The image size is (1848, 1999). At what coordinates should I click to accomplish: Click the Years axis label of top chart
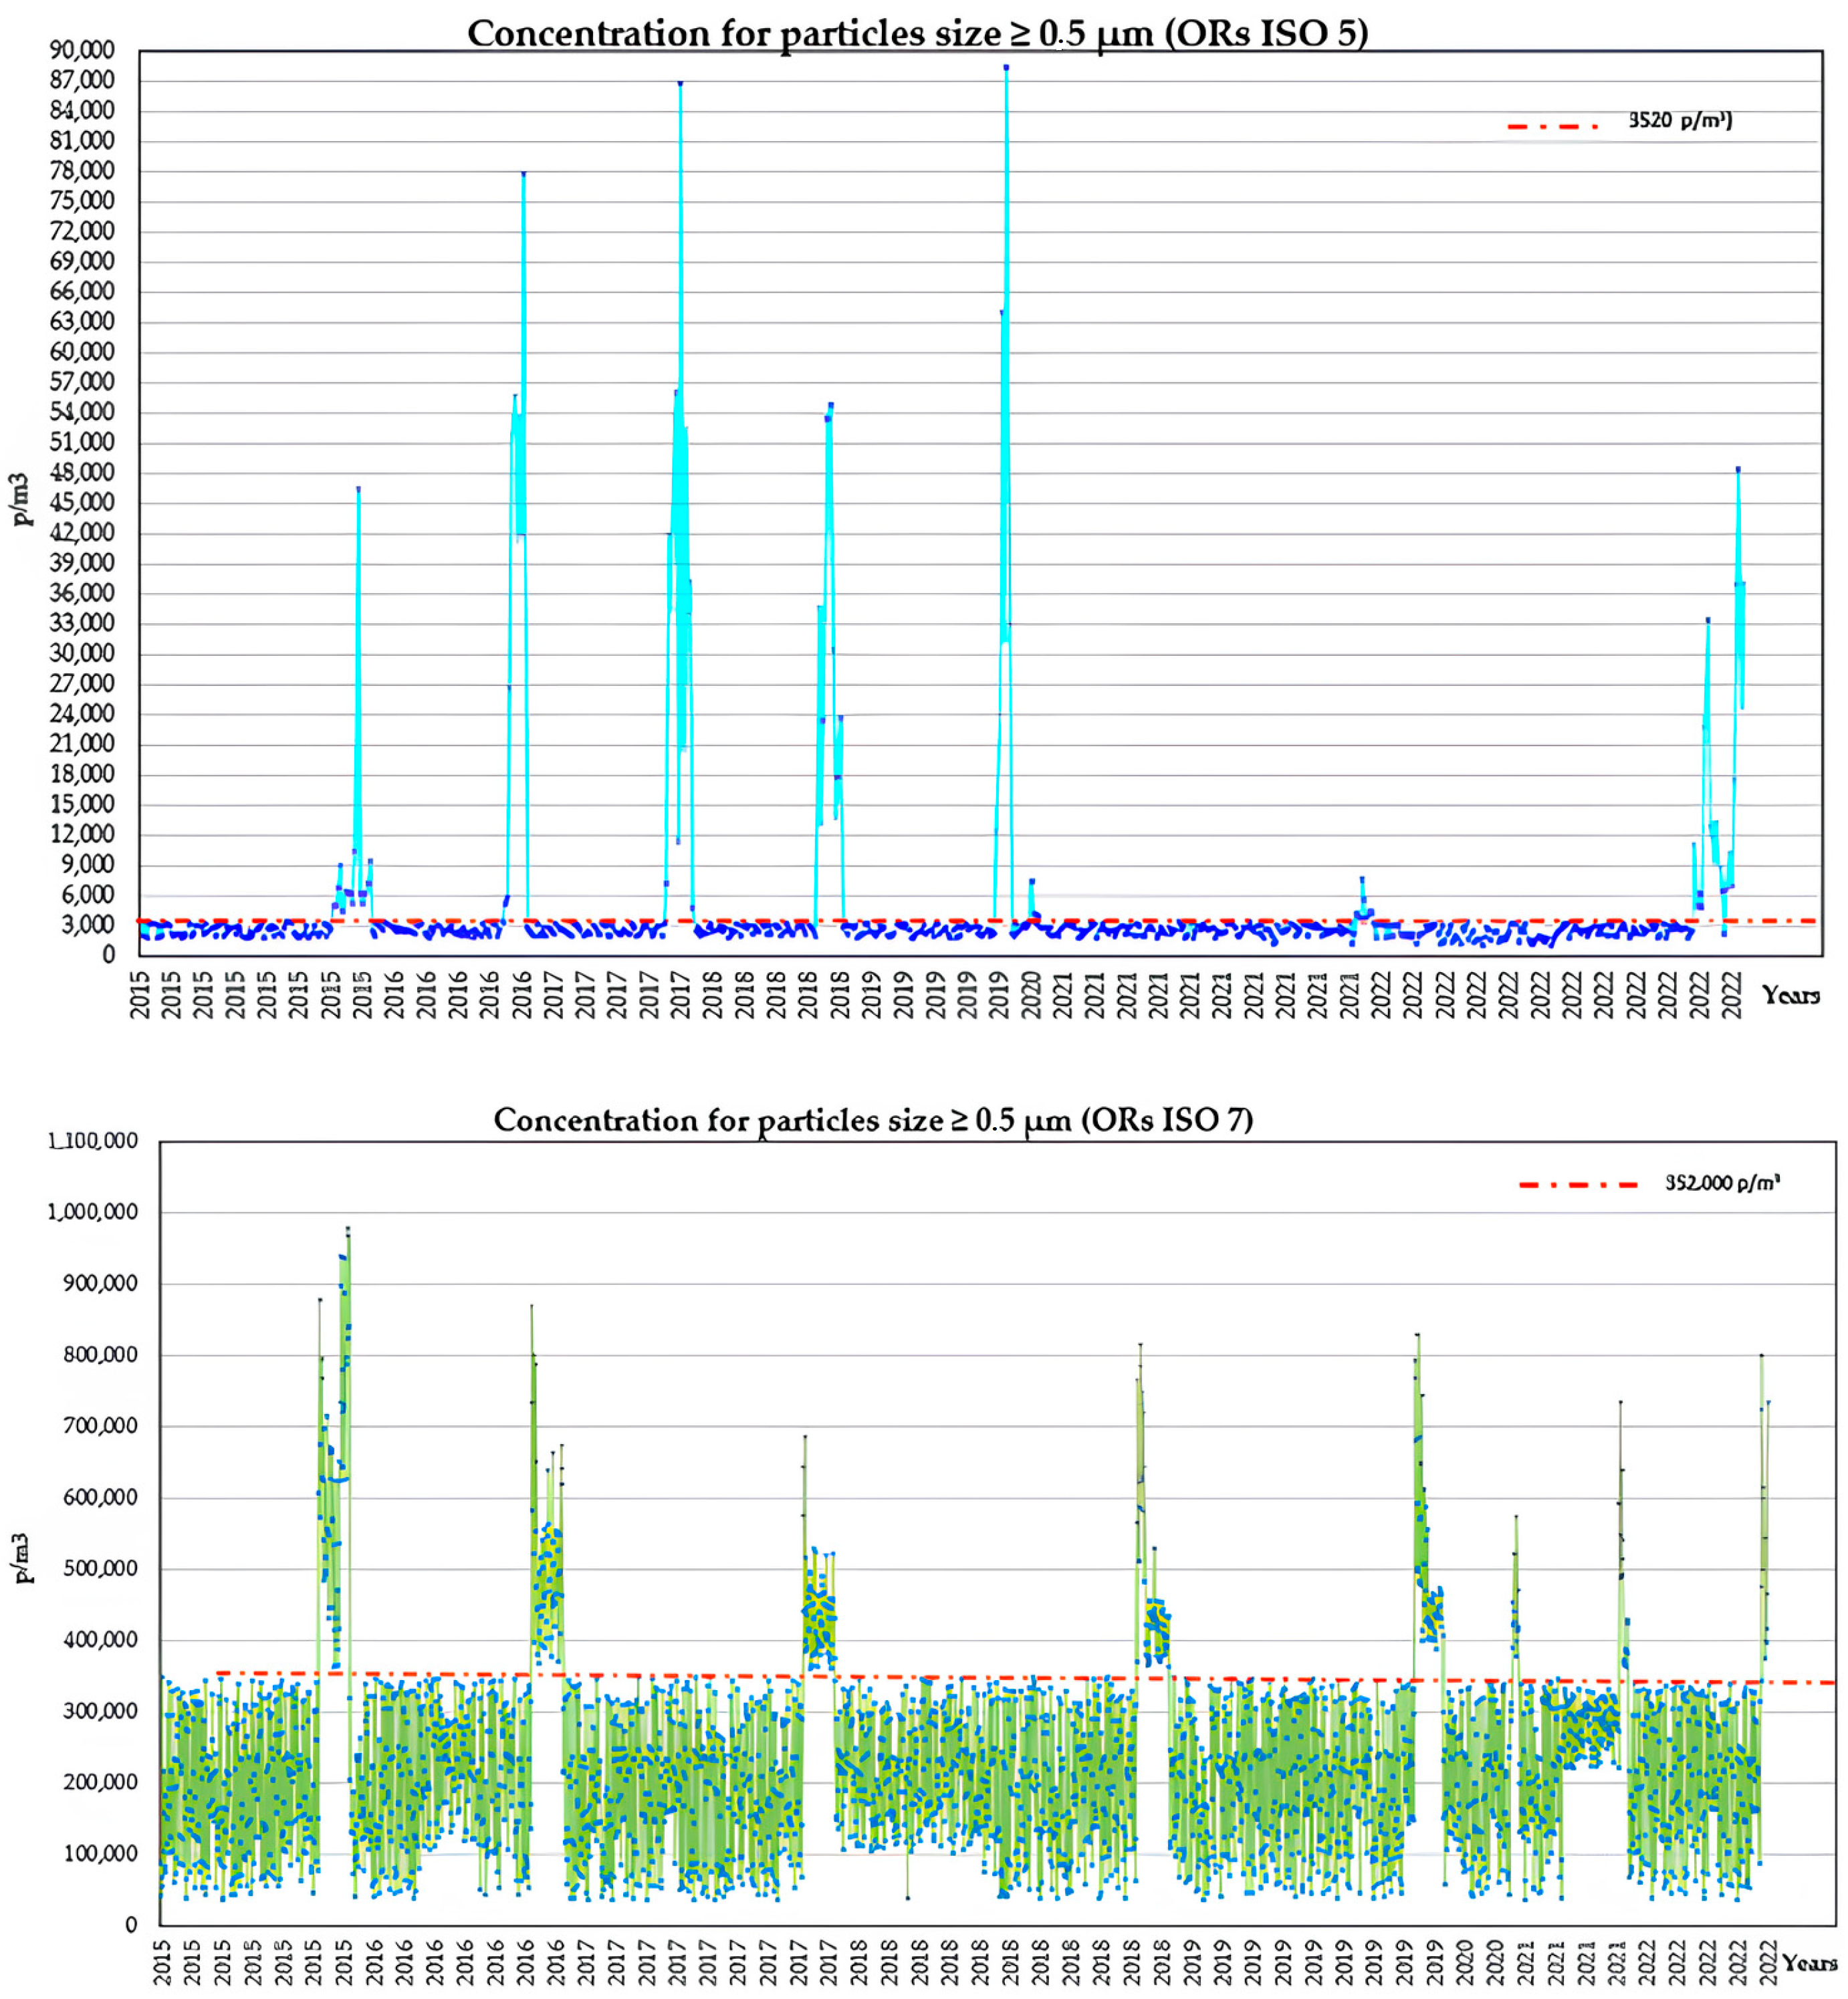(1790, 995)
